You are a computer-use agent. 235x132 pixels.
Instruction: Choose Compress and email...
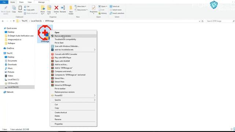coord(73,71)
